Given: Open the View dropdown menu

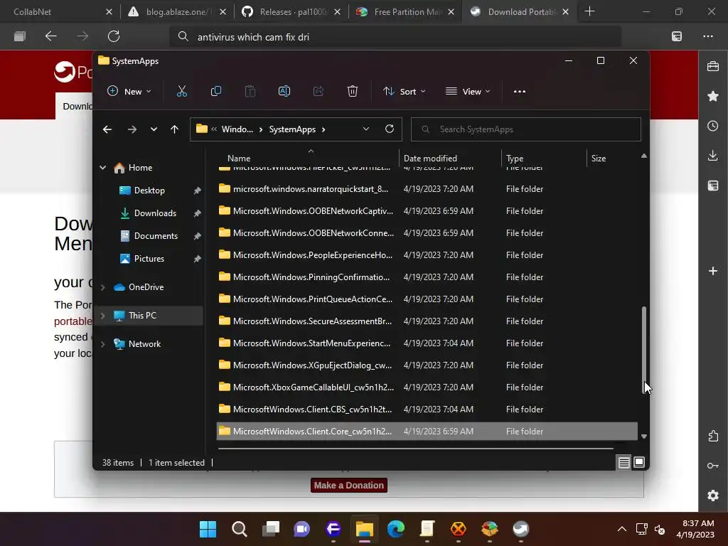Looking at the screenshot, I should (x=468, y=92).
